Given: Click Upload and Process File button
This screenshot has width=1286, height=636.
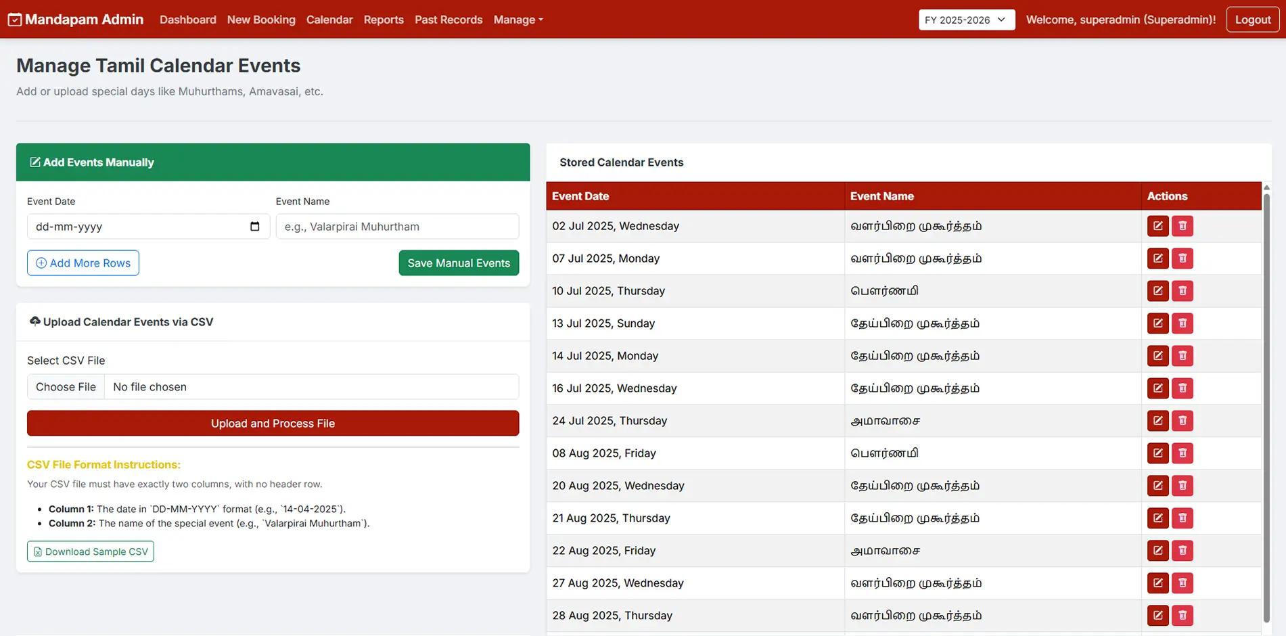Looking at the screenshot, I should (x=273, y=424).
